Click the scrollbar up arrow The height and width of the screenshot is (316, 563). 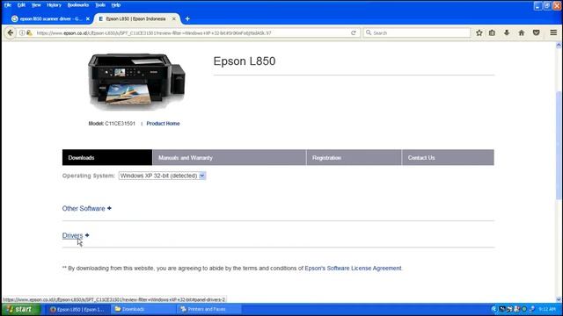tap(559, 45)
